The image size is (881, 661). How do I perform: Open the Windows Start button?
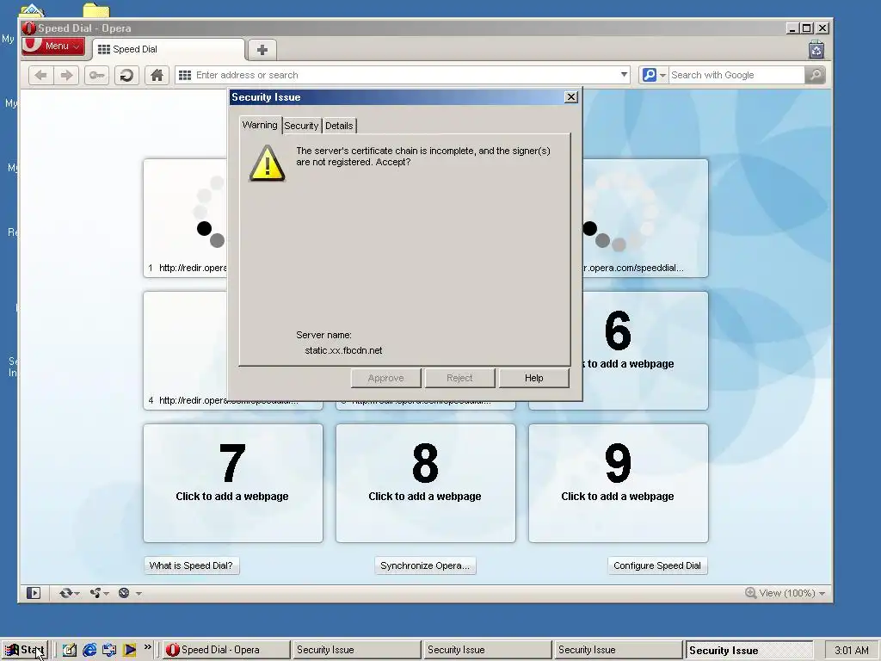[25, 650]
